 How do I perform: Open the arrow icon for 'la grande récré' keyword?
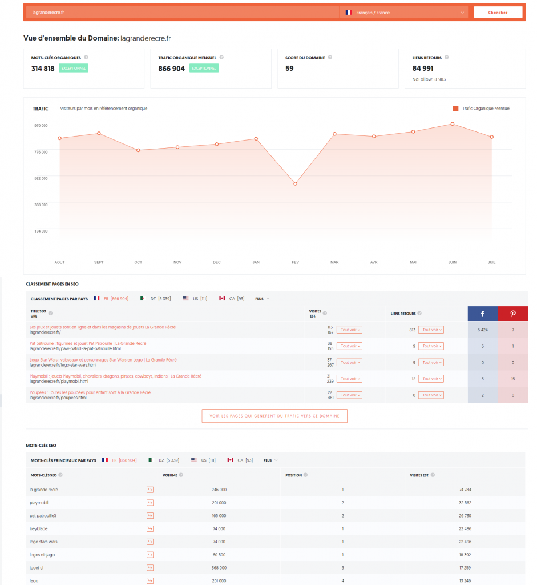pyautogui.click(x=150, y=490)
